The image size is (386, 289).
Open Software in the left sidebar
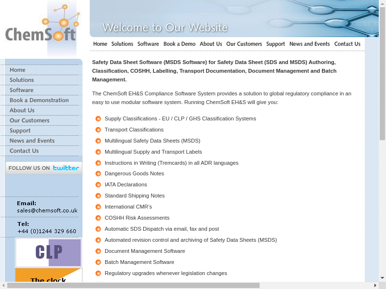(x=22, y=90)
